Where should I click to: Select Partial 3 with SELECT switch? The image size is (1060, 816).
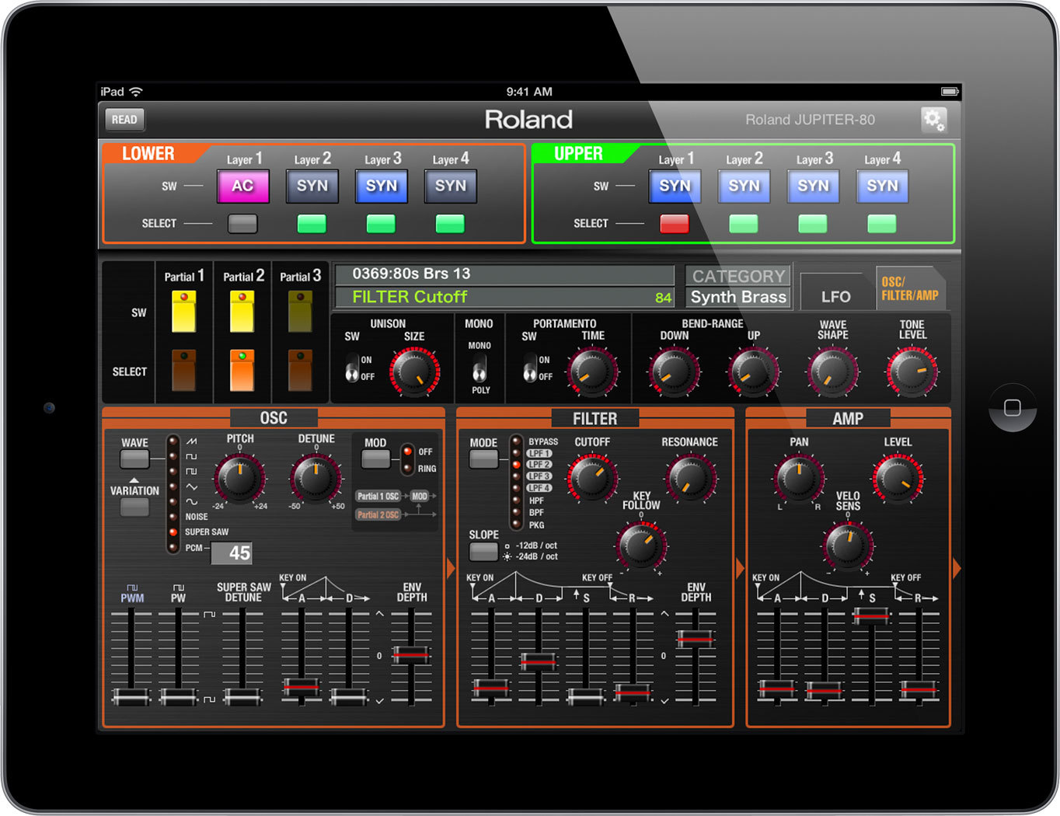point(300,370)
